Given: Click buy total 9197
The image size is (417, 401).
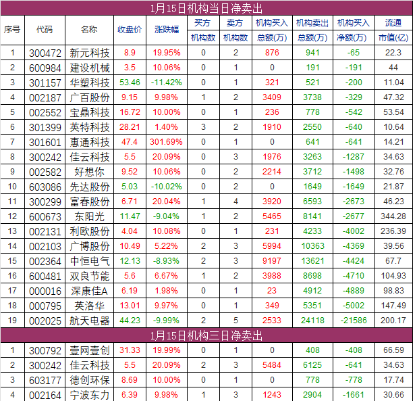Looking at the screenshot, I should (x=272, y=261).
